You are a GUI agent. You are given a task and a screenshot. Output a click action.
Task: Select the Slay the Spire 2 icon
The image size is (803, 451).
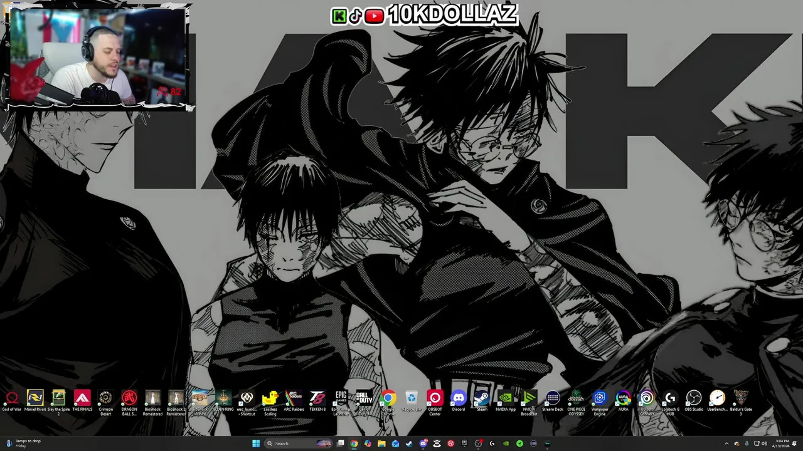[x=58, y=402]
